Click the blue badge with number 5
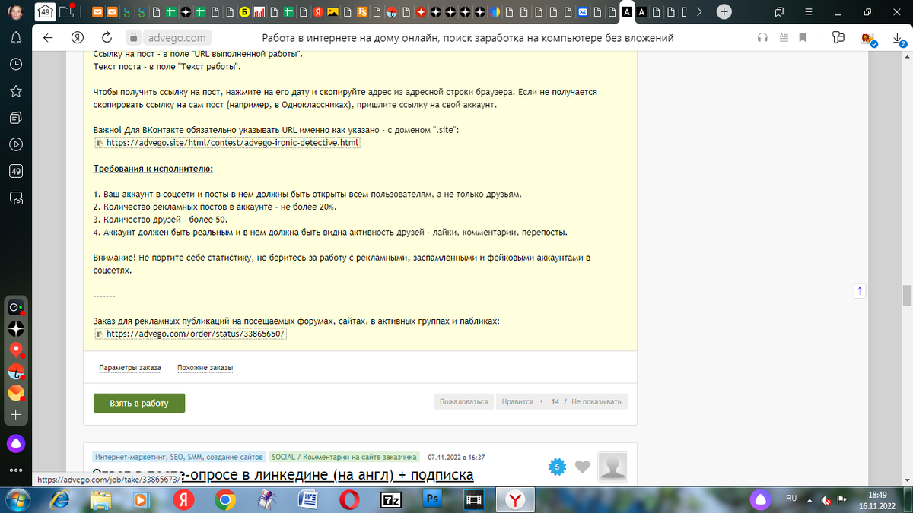The height and width of the screenshot is (513, 913). click(x=557, y=467)
